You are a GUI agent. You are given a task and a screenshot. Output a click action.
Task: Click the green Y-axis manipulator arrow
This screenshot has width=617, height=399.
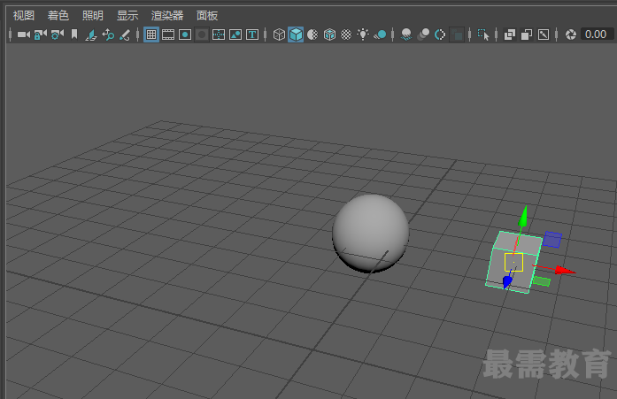(x=523, y=217)
